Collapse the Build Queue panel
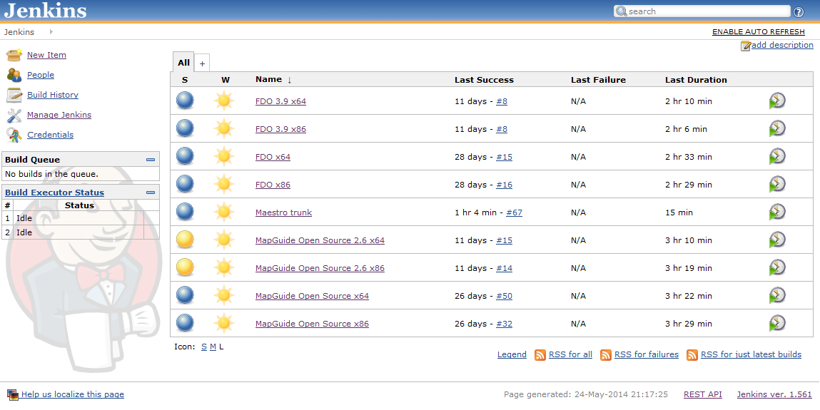This screenshot has height=410, width=820. pos(151,160)
